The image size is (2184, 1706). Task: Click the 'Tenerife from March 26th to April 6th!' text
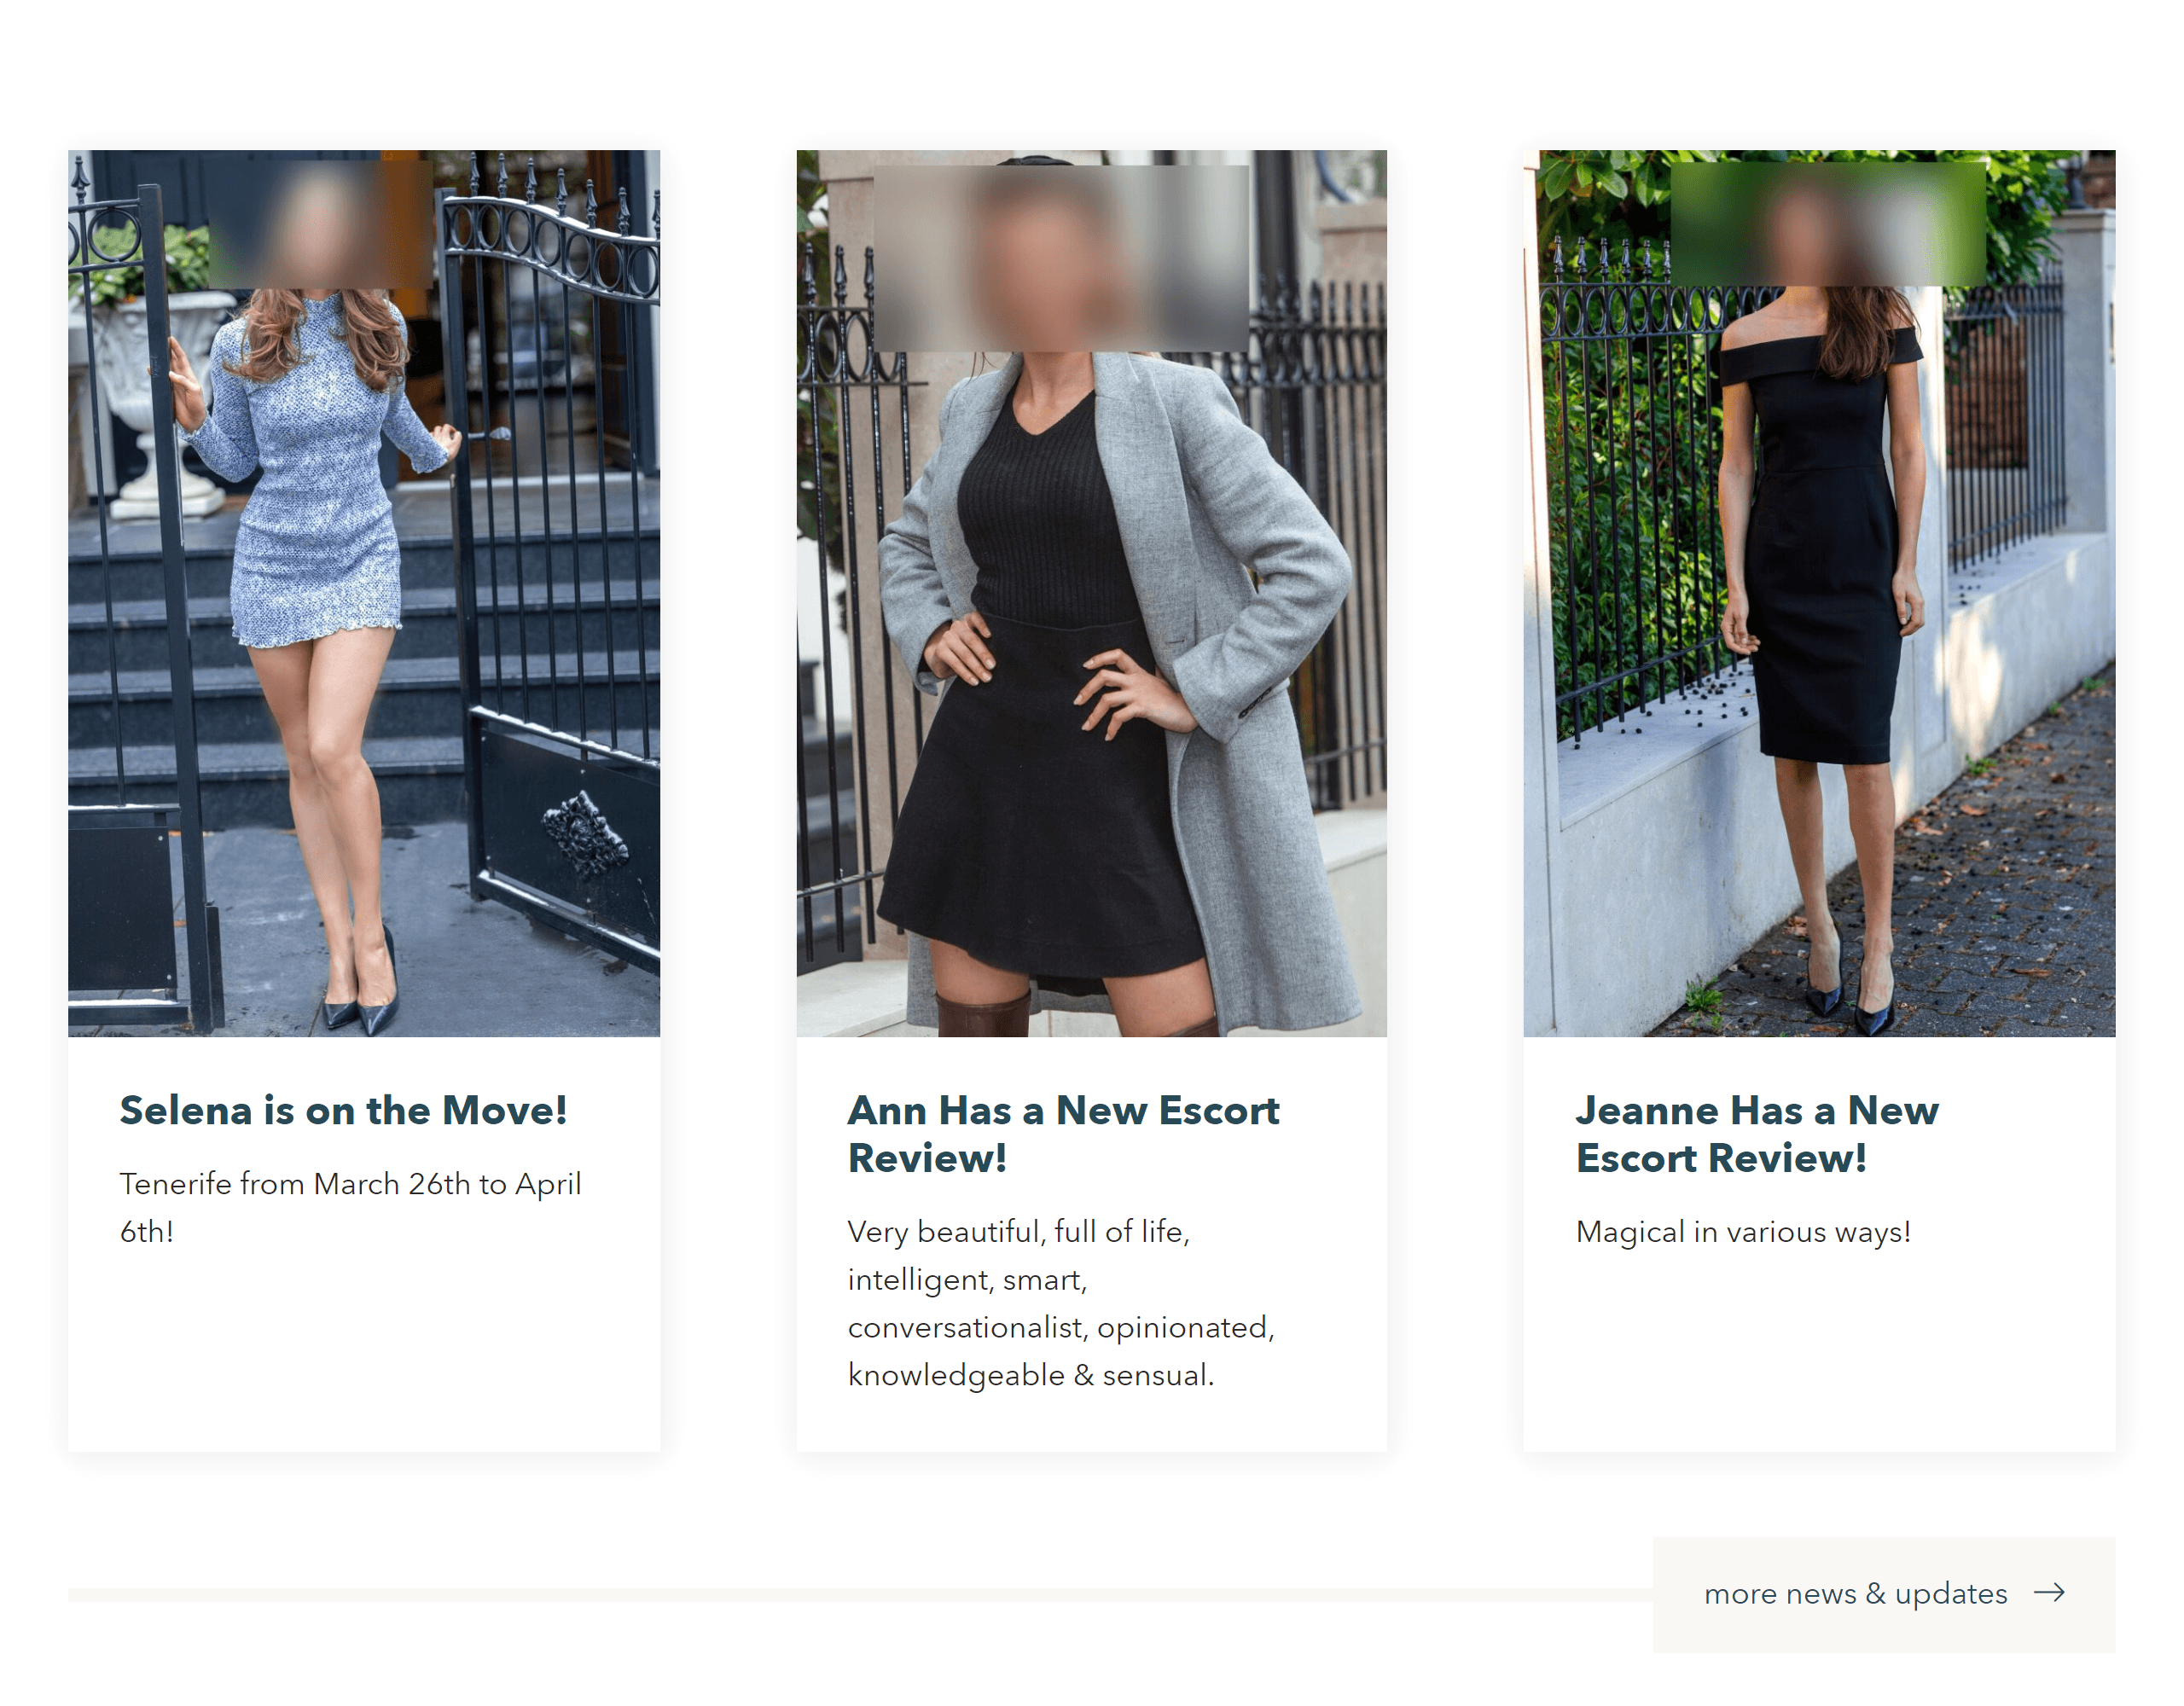(x=350, y=1208)
